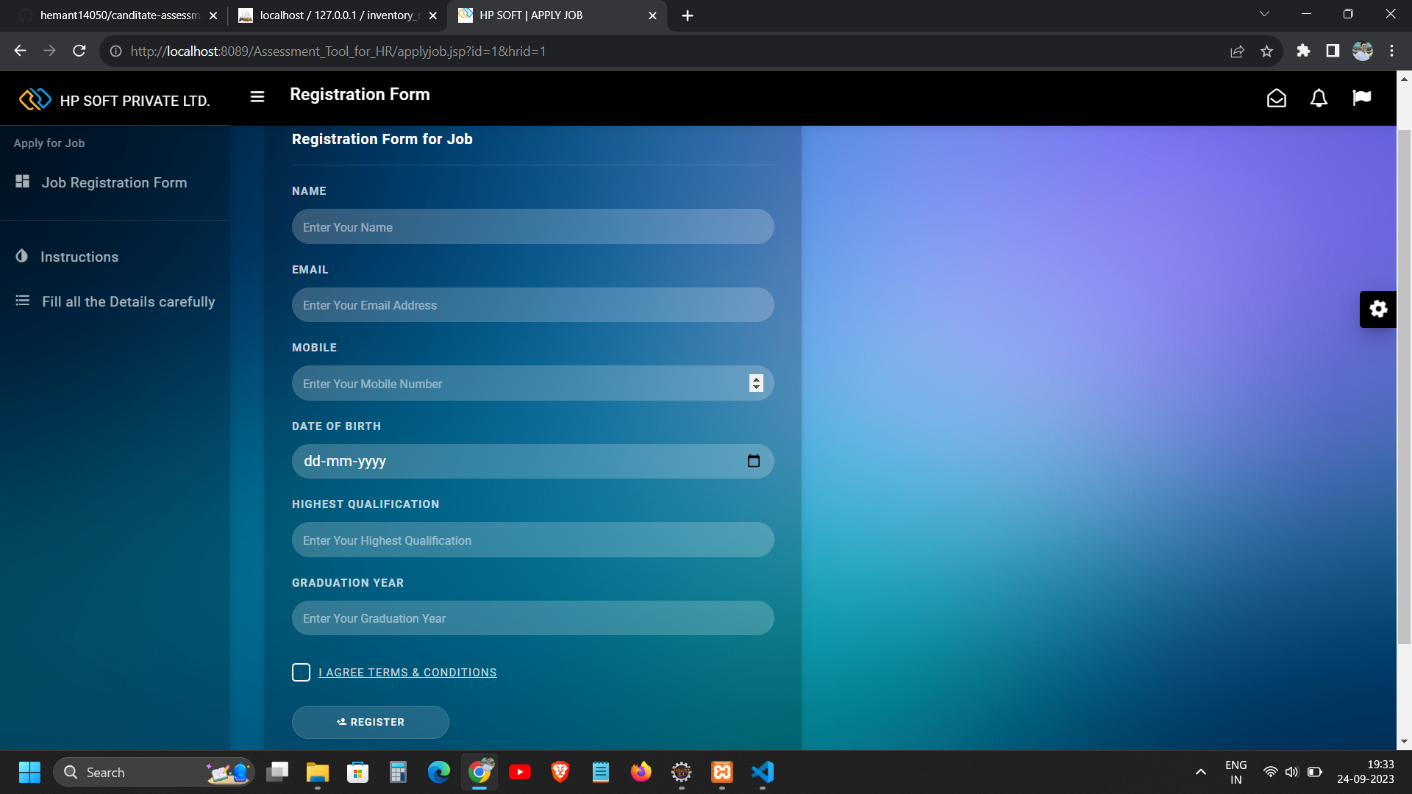The image size is (1412, 794).
Task: Open the bell notifications icon
Action: click(x=1319, y=98)
